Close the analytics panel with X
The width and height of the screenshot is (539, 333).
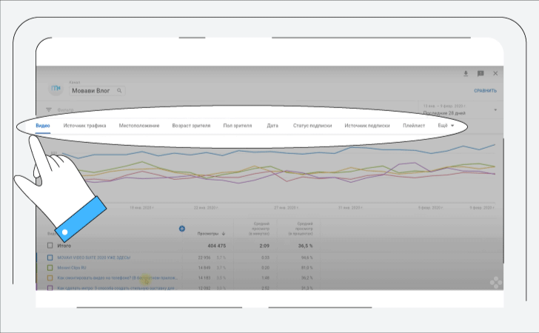pyautogui.click(x=495, y=73)
